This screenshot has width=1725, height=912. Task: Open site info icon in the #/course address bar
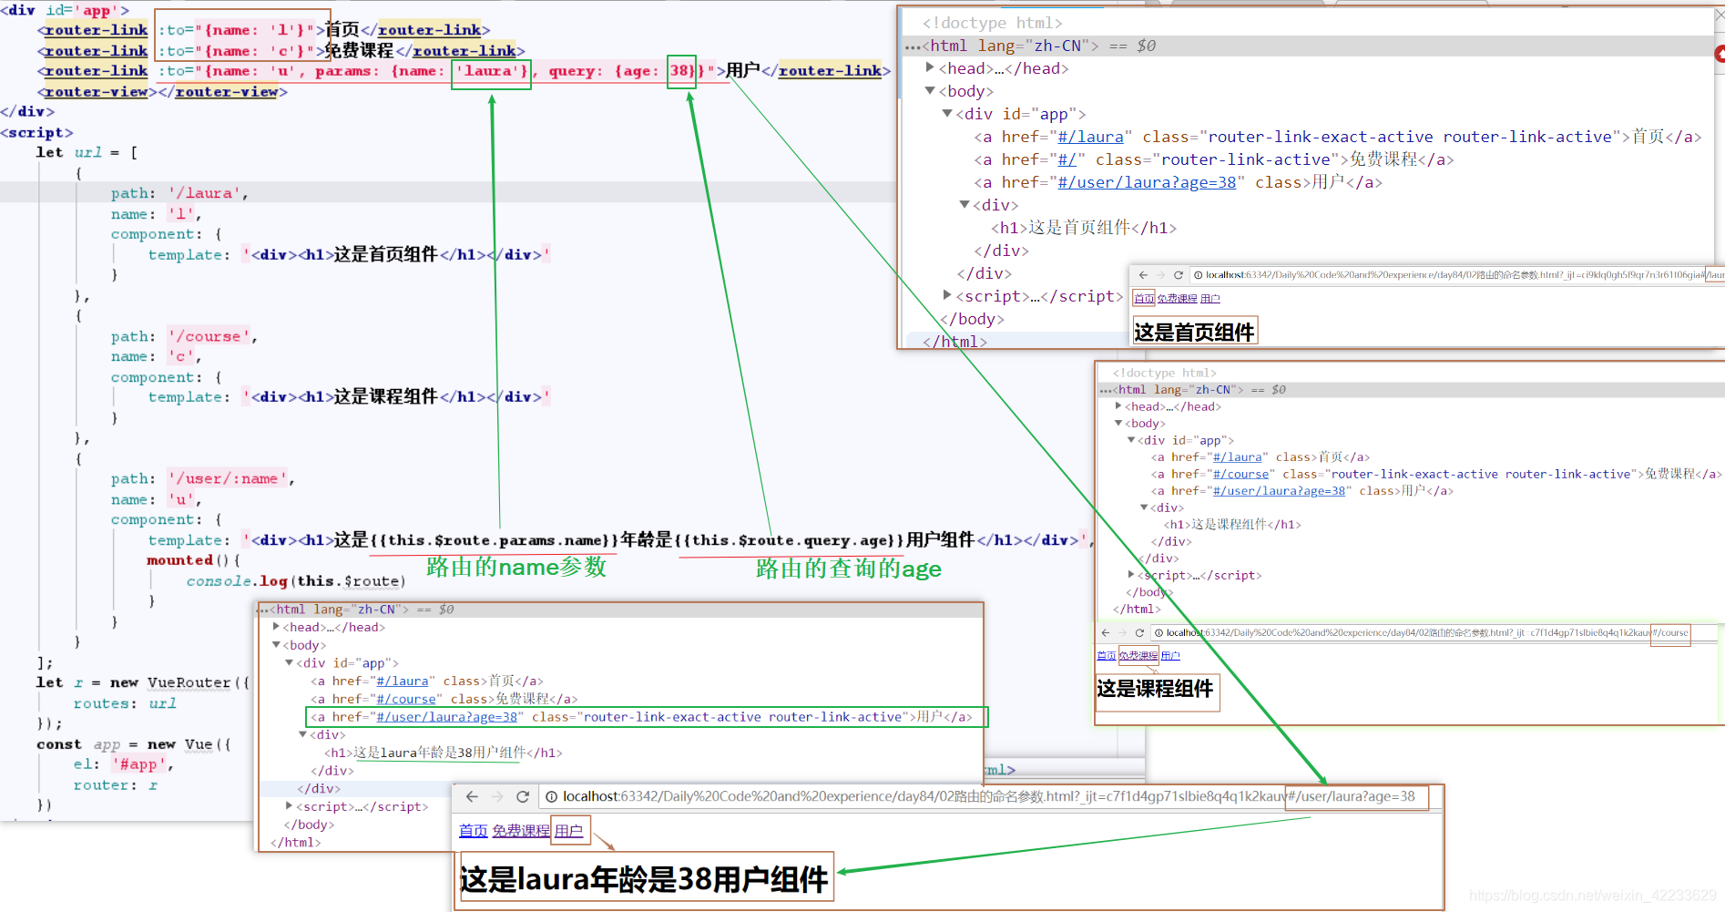[x=1159, y=632]
